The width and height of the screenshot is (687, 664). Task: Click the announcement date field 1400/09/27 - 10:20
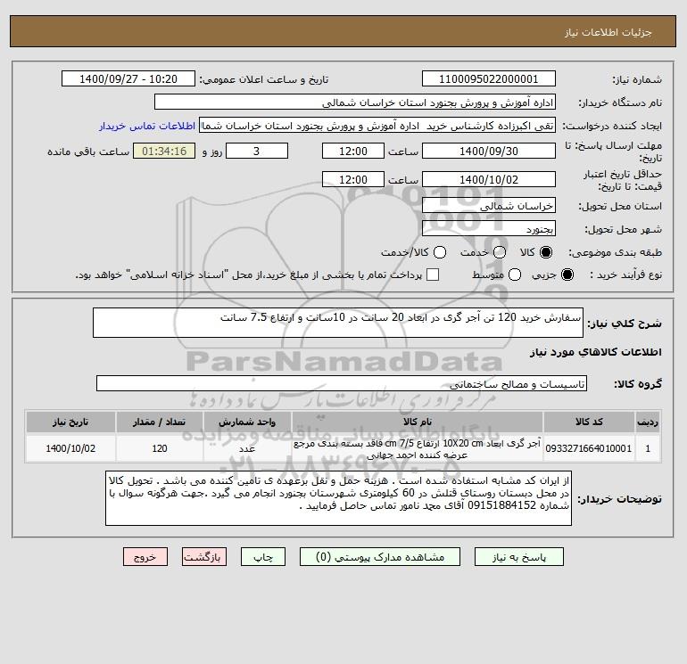pos(128,78)
